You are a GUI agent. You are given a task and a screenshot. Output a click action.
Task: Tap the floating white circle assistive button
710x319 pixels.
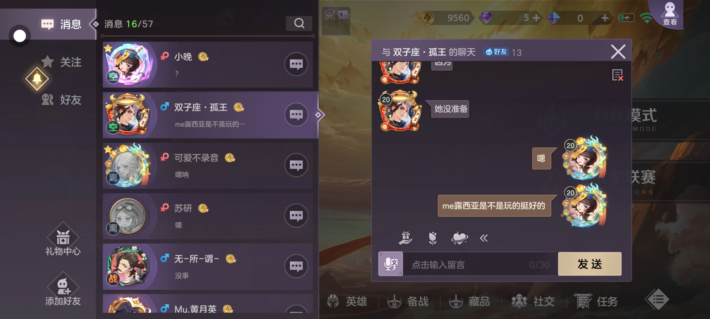[x=20, y=36]
